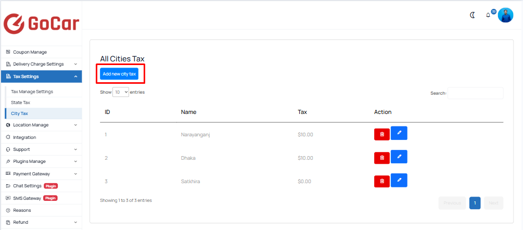523x230 pixels.
Task: Click the $0.00 tax value
Action: click(304, 182)
